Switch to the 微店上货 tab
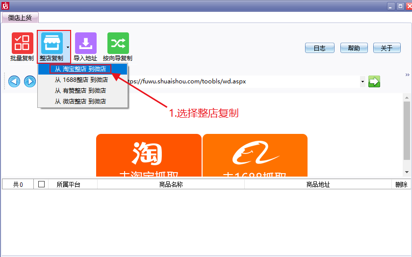The width and height of the screenshot is (412, 257). tap(20, 18)
